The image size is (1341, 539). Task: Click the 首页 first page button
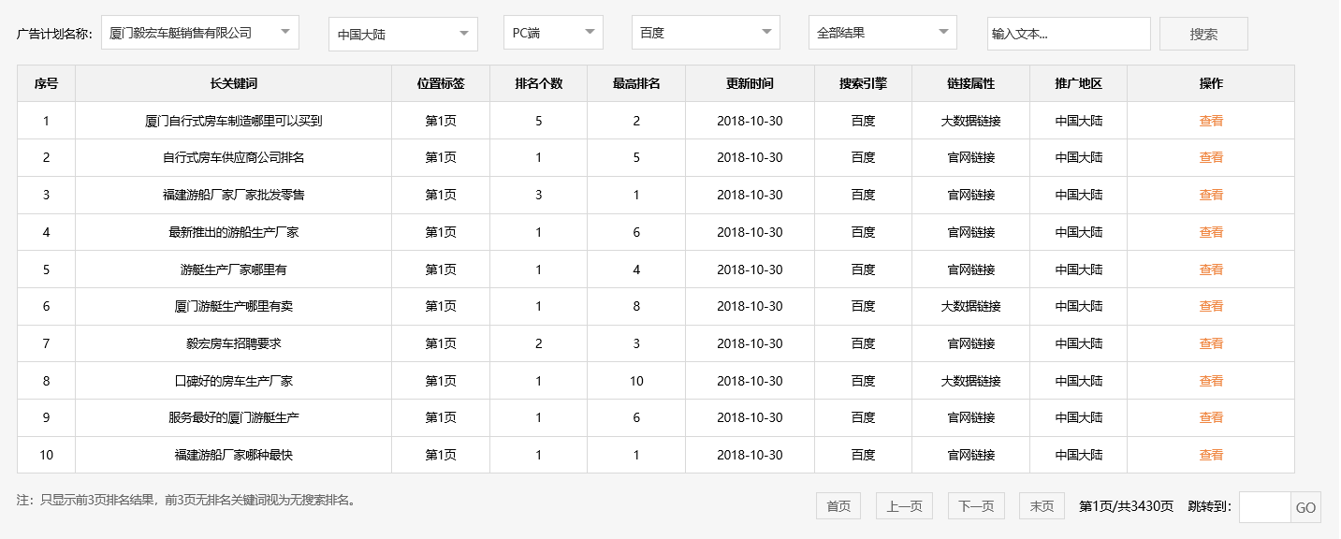click(837, 505)
